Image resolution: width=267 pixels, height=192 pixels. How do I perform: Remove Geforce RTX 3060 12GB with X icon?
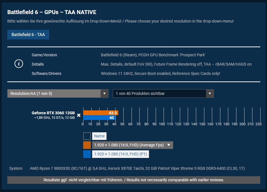coord(79,115)
